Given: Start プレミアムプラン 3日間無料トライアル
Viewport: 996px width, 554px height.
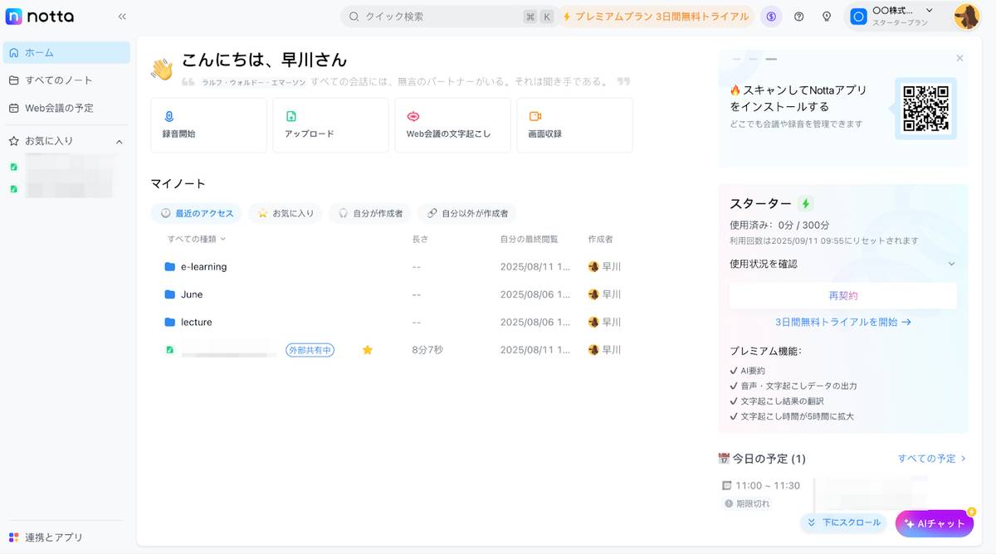Looking at the screenshot, I should pyautogui.click(x=655, y=17).
